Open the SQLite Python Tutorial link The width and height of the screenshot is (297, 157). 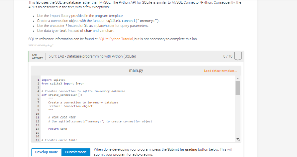116,39
